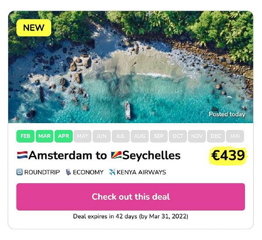Select the JAN month chip
This screenshot has width=262, height=240.
pos(235,136)
